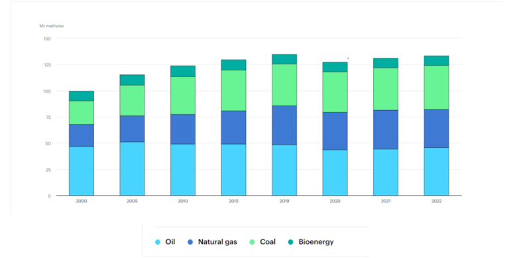509x258 pixels.
Task: Click the Coal segment of 2019 bar
Action: pyautogui.click(x=284, y=85)
